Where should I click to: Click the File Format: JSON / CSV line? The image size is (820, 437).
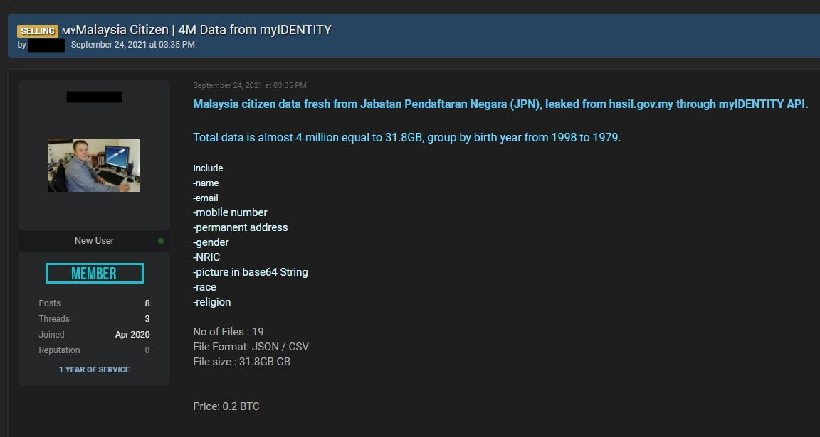coord(251,346)
